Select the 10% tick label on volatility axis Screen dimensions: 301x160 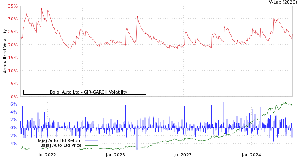coord(13,71)
